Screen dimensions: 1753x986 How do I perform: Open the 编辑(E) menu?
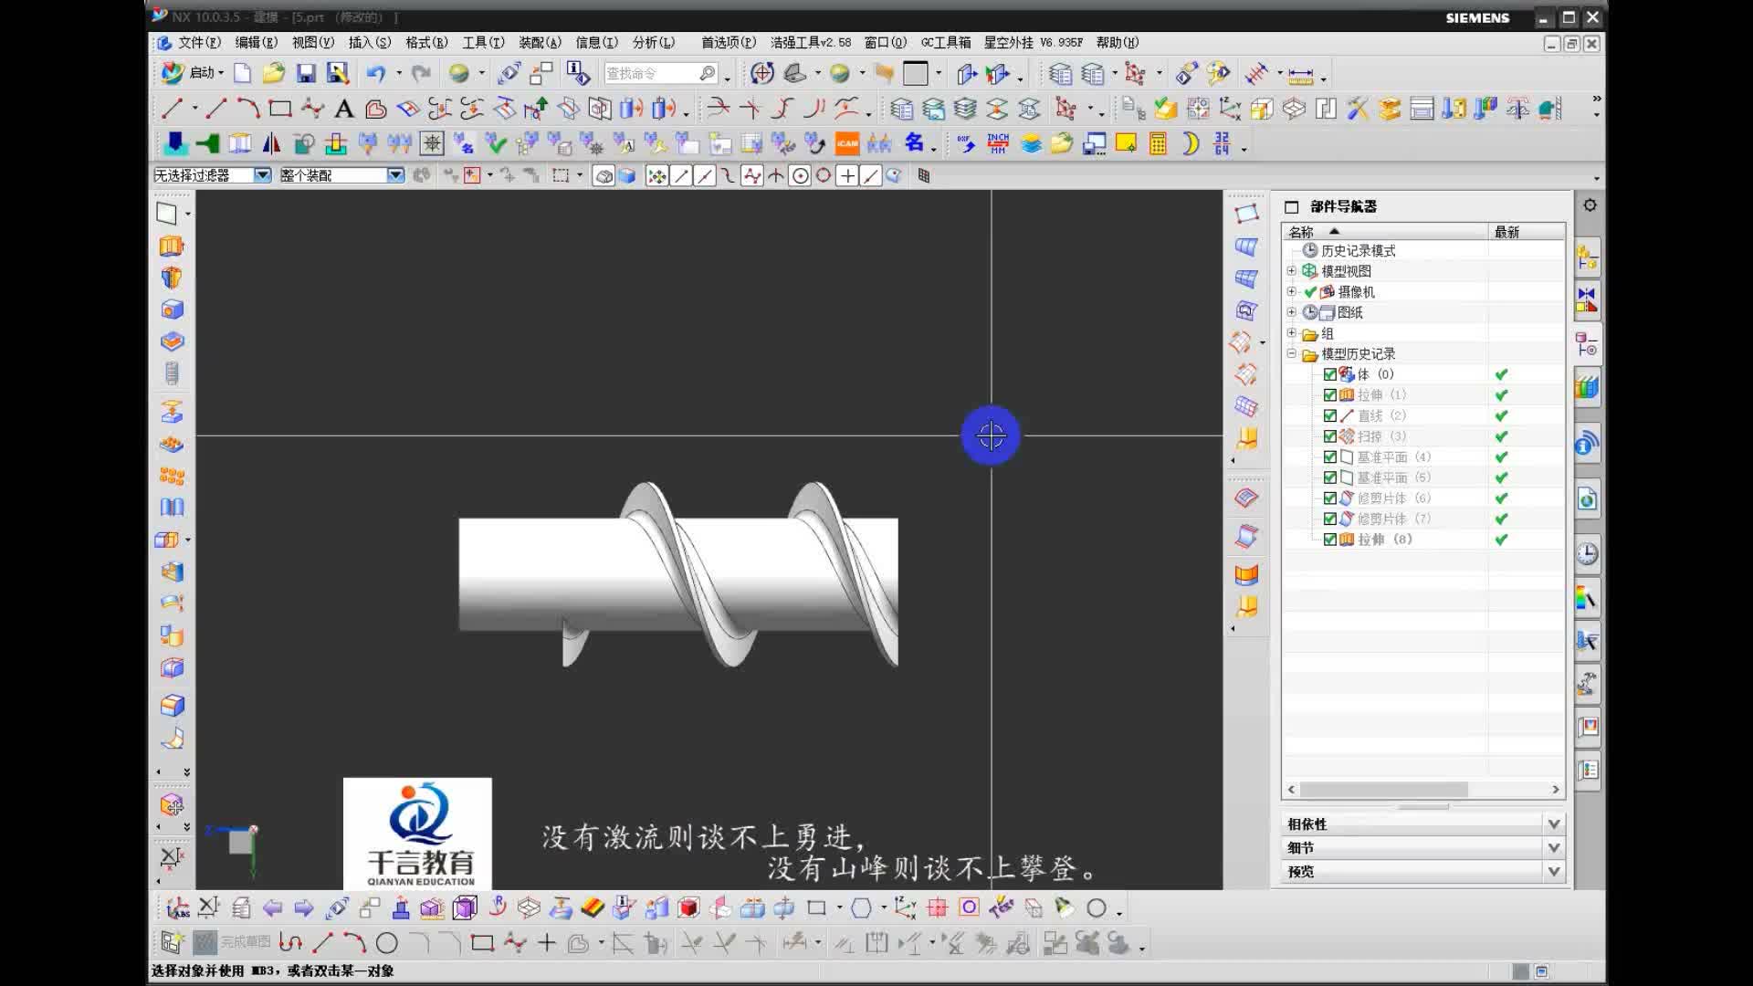click(256, 43)
